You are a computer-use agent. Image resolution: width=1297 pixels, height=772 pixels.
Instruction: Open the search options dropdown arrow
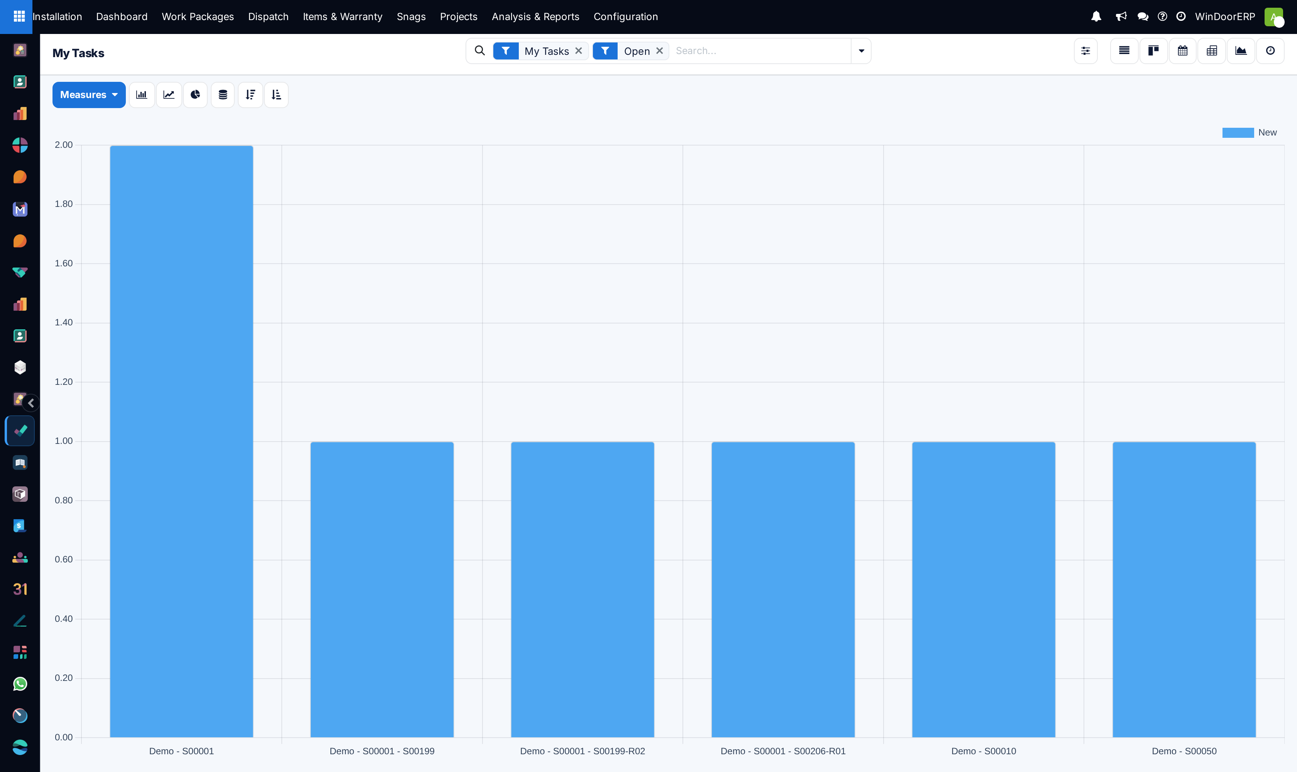pyautogui.click(x=861, y=51)
